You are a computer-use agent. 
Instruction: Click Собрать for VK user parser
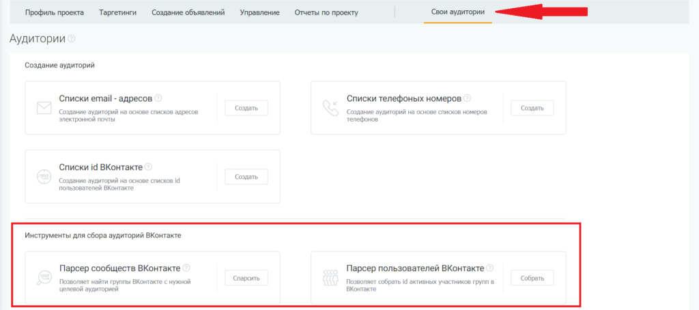coord(532,278)
